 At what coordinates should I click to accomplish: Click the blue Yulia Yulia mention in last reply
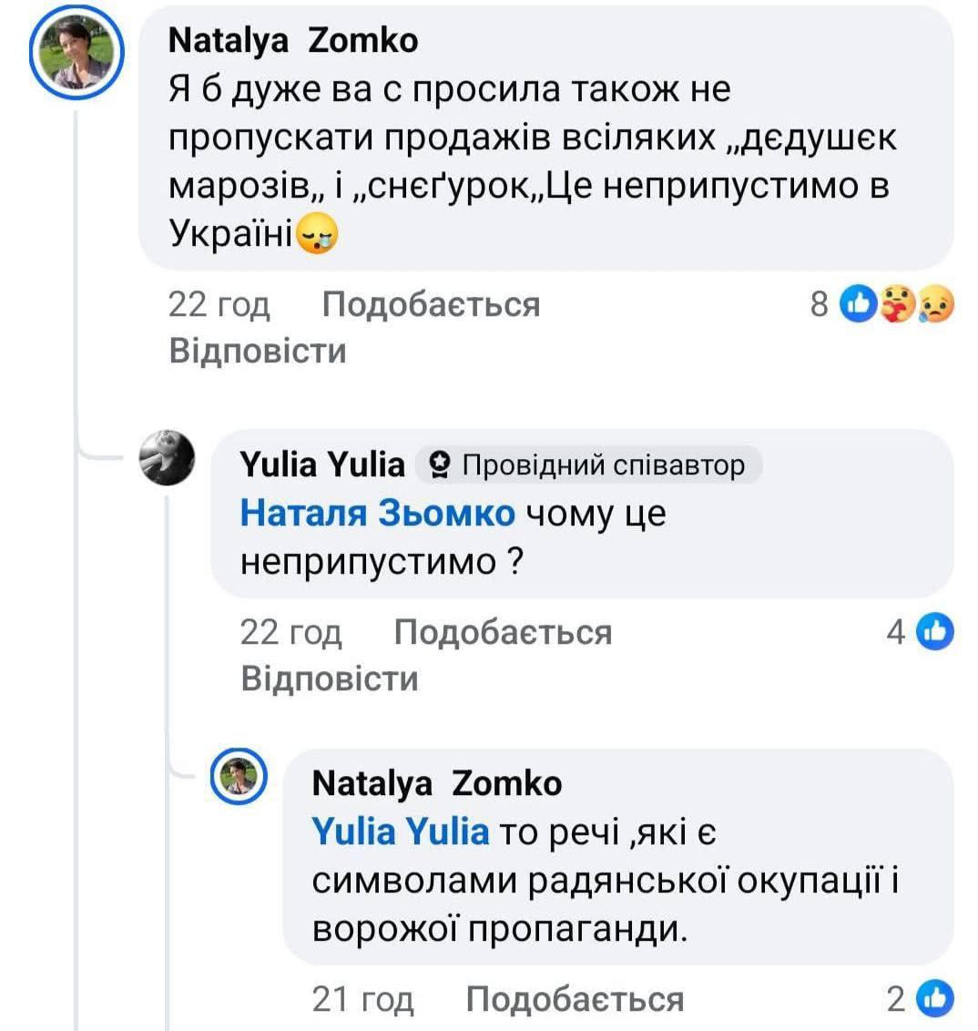(x=401, y=832)
